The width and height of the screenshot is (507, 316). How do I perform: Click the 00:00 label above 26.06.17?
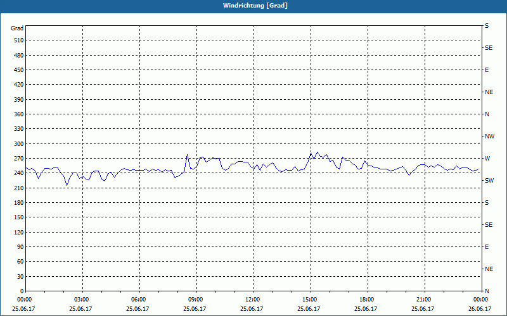[480, 299]
